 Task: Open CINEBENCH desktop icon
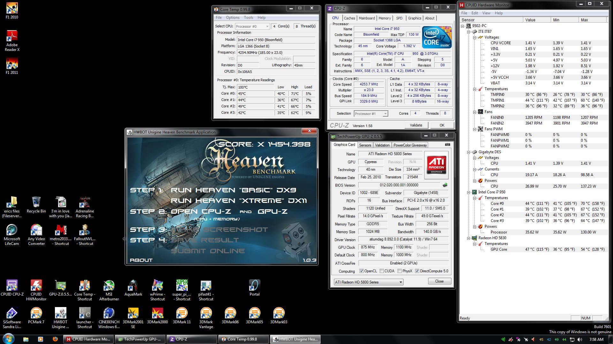tap(109, 318)
